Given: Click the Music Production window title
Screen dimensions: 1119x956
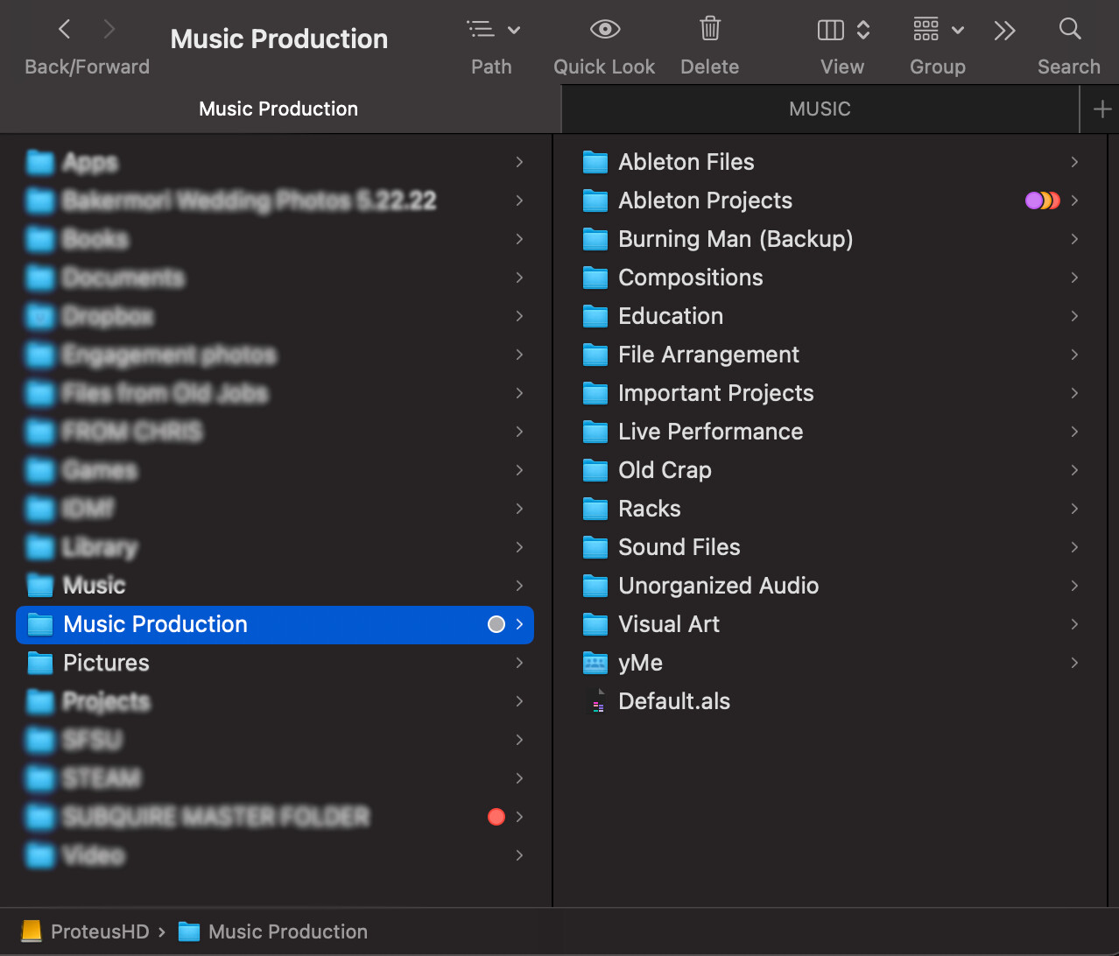Looking at the screenshot, I should tap(279, 39).
